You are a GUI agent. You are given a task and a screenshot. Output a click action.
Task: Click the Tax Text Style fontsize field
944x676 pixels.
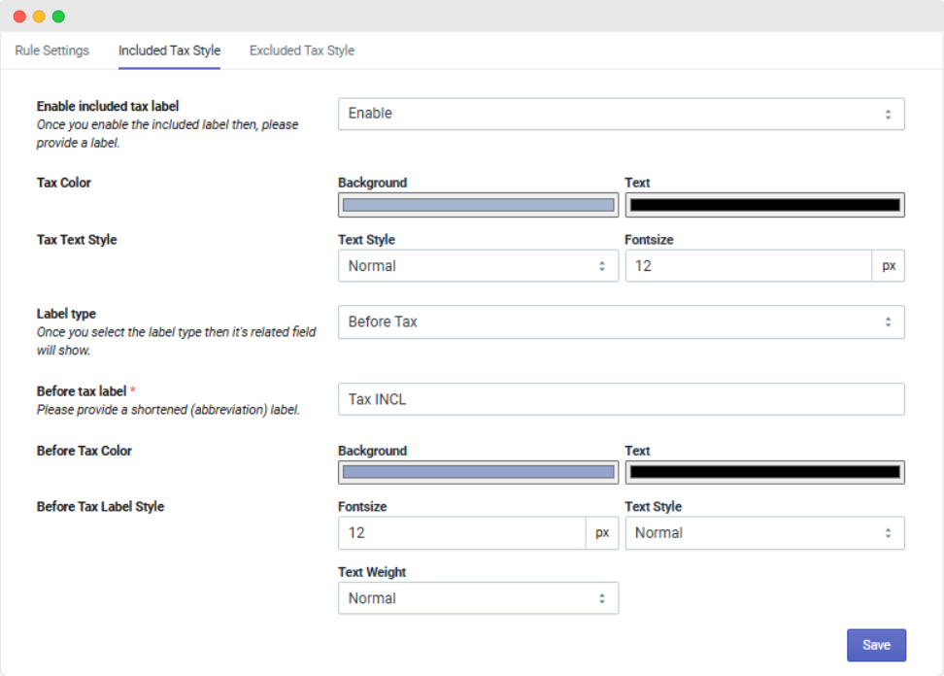pos(748,266)
